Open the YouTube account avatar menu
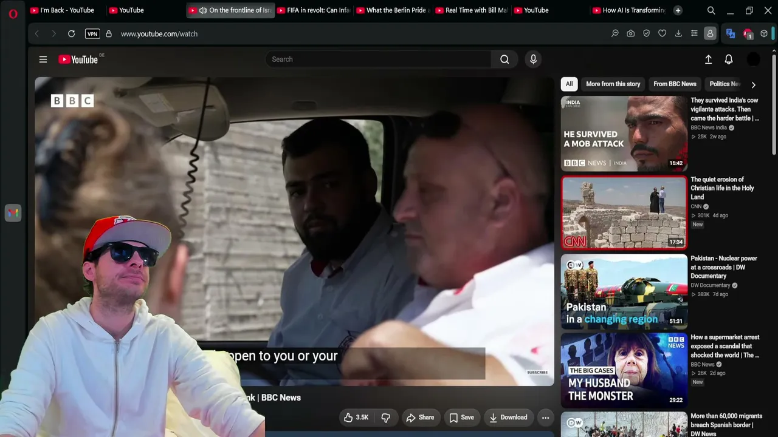The width and height of the screenshot is (778, 437). click(753, 59)
